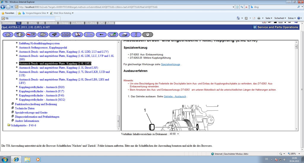The image size is (304, 163).
Task: Switch to the RPO tab
Action: 102,23
